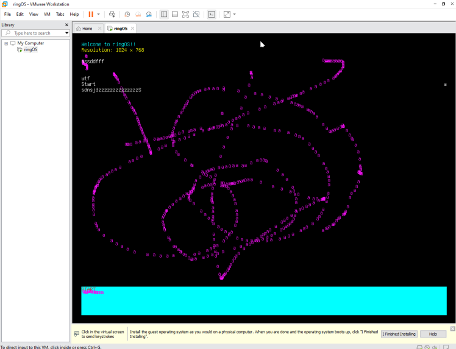Click the VMware Workstation app icon in the title bar
This screenshot has height=349, width=456.
tap(5, 4)
